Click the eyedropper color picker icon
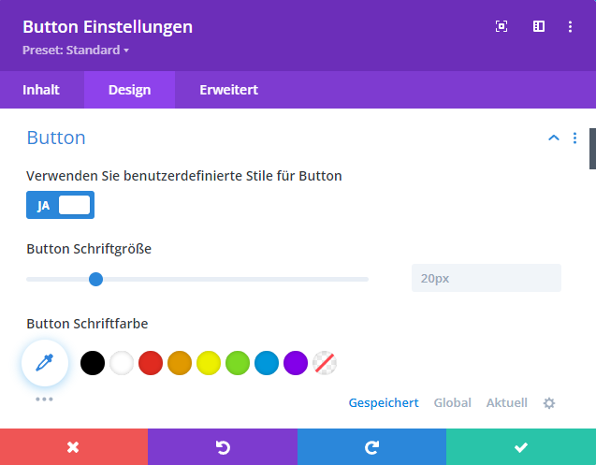Image resolution: width=596 pixels, height=465 pixels. [x=45, y=363]
